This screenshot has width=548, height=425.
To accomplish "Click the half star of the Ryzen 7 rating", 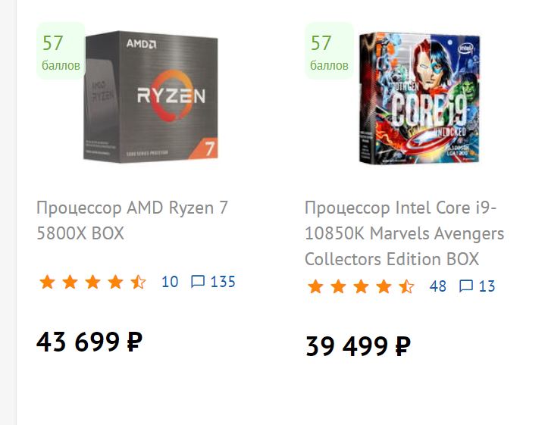I will pyautogui.click(x=138, y=283).
